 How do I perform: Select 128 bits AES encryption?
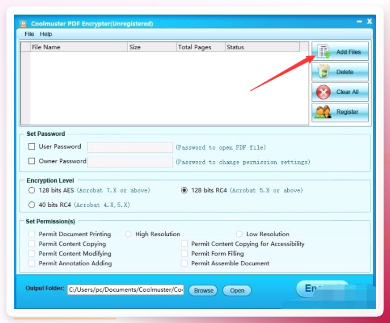pyautogui.click(x=32, y=190)
